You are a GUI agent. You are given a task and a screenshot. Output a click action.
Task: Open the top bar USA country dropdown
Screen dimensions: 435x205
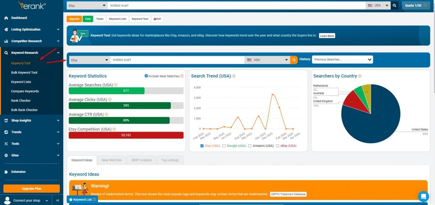[x=378, y=5]
